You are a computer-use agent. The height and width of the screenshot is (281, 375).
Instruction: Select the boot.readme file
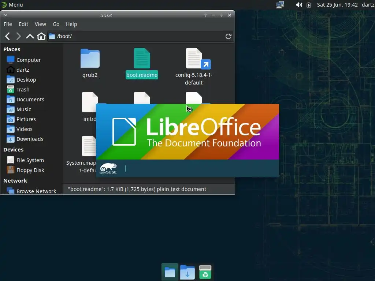coord(142,64)
